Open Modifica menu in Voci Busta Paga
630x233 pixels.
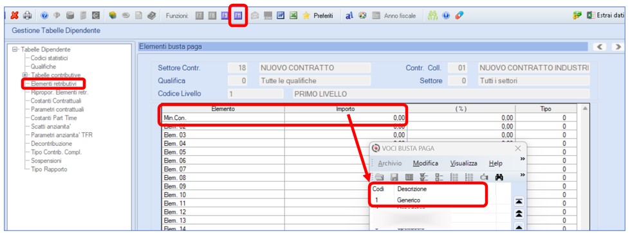(x=425, y=164)
